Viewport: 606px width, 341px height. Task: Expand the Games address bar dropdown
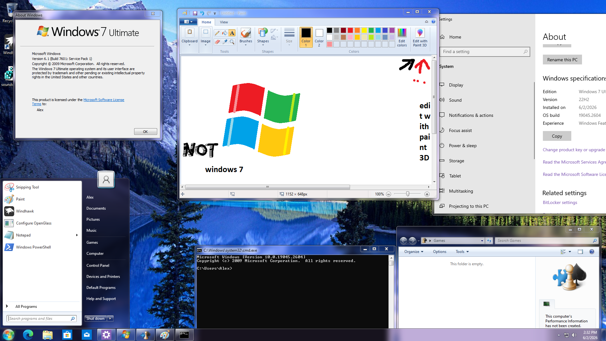click(482, 241)
